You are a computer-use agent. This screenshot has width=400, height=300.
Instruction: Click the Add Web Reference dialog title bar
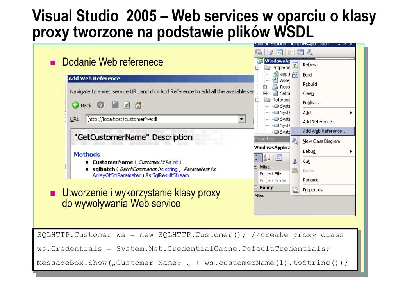(x=161, y=78)
